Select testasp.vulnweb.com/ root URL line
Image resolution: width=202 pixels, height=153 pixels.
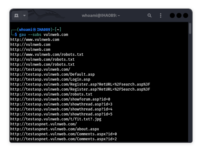(40, 69)
